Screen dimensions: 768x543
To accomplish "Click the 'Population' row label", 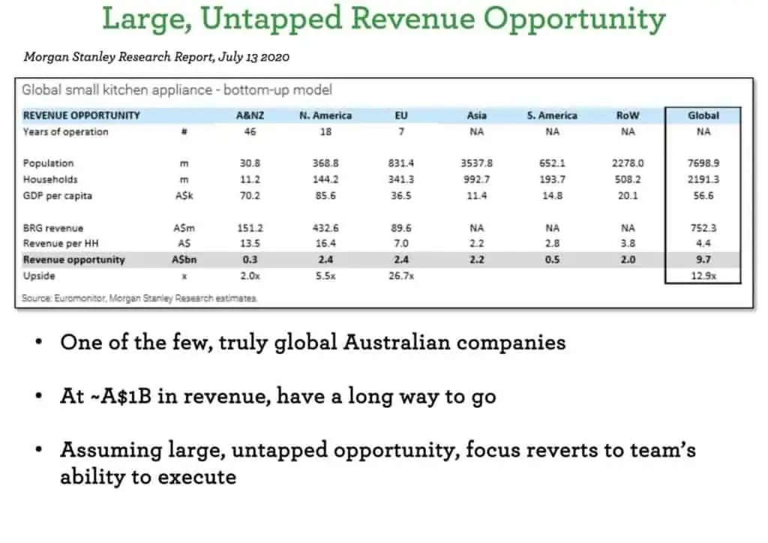I will pos(48,163).
